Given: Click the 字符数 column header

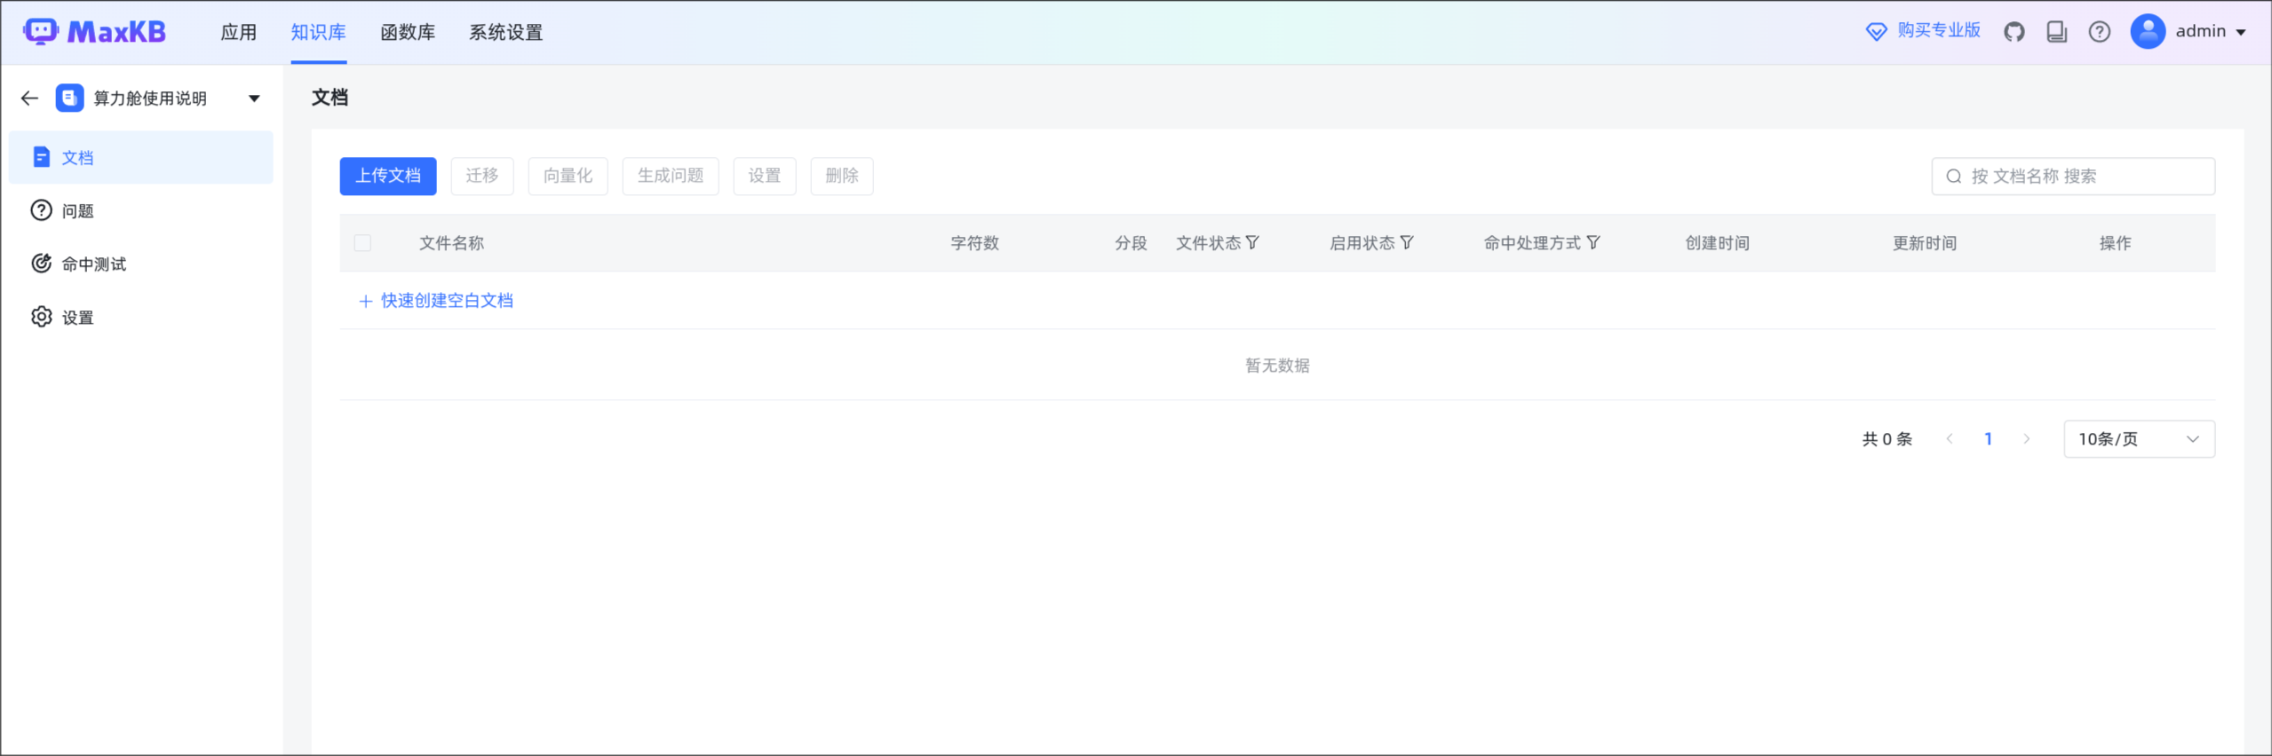Looking at the screenshot, I should click(974, 242).
